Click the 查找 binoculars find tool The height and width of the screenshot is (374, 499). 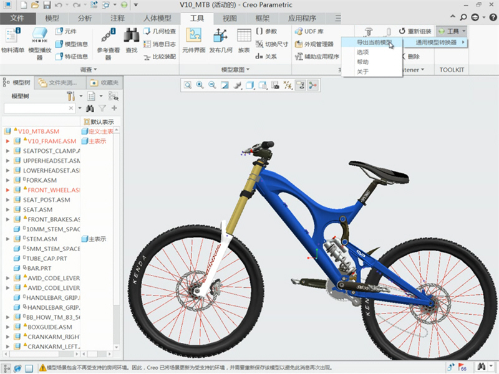click(x=132, y=41)
